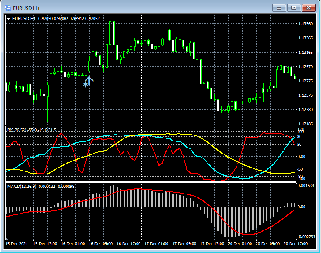Click the 15 Dec 2021 time label
Screen dimensions: 321x253
point(17,244)
